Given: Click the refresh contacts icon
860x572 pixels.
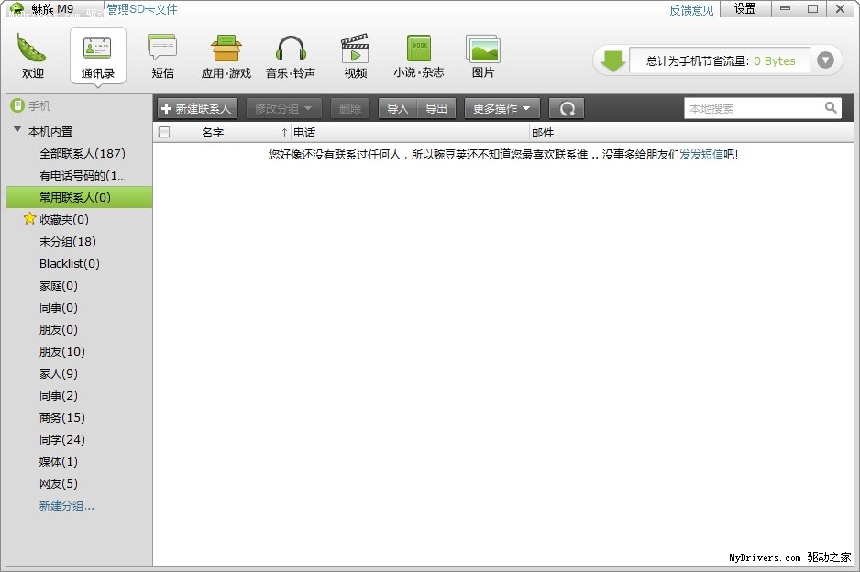Looking at the screenshot, I should (x=567, y=108).
